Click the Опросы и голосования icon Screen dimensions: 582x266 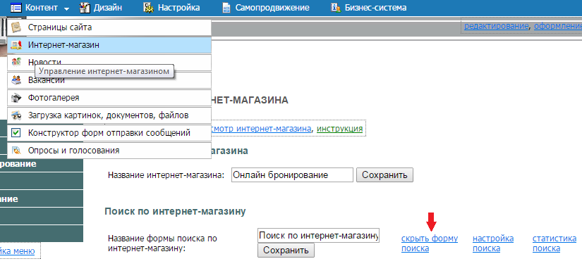(x=16, y=151)
